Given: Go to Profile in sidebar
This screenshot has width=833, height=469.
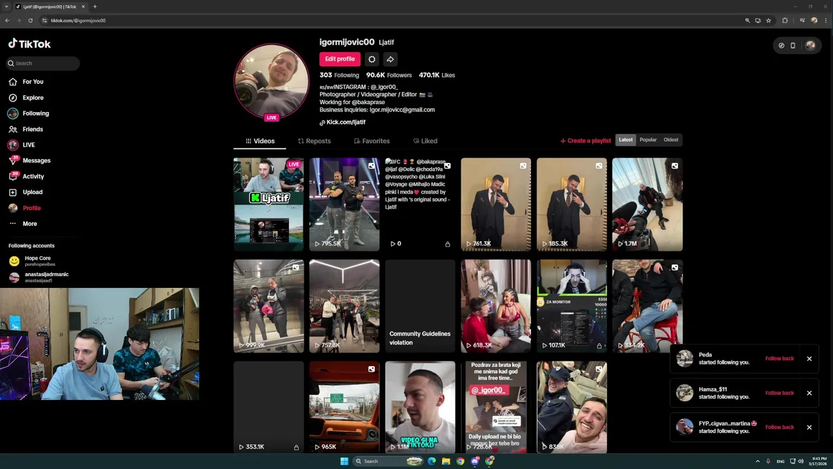Looking at the screenshot, I should click(x=31, y=208).
